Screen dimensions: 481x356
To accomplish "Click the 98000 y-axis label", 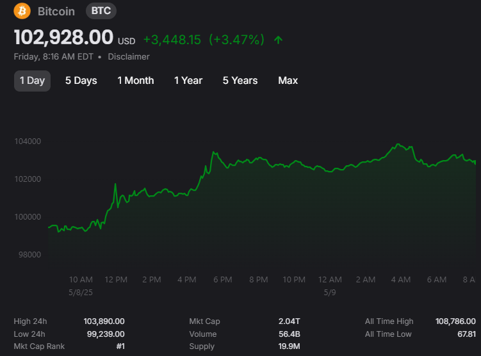I will tap(29, 255).
